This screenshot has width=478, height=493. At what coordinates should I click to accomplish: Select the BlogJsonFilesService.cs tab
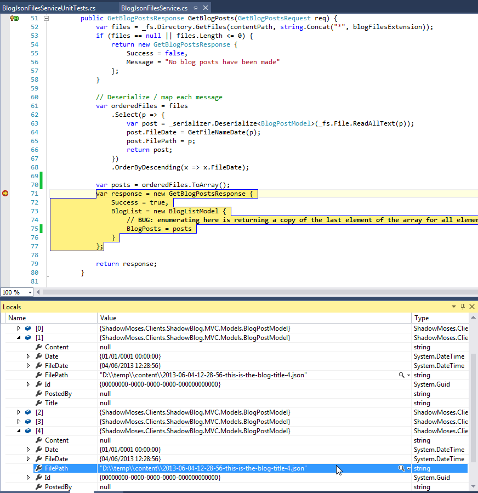154,8
